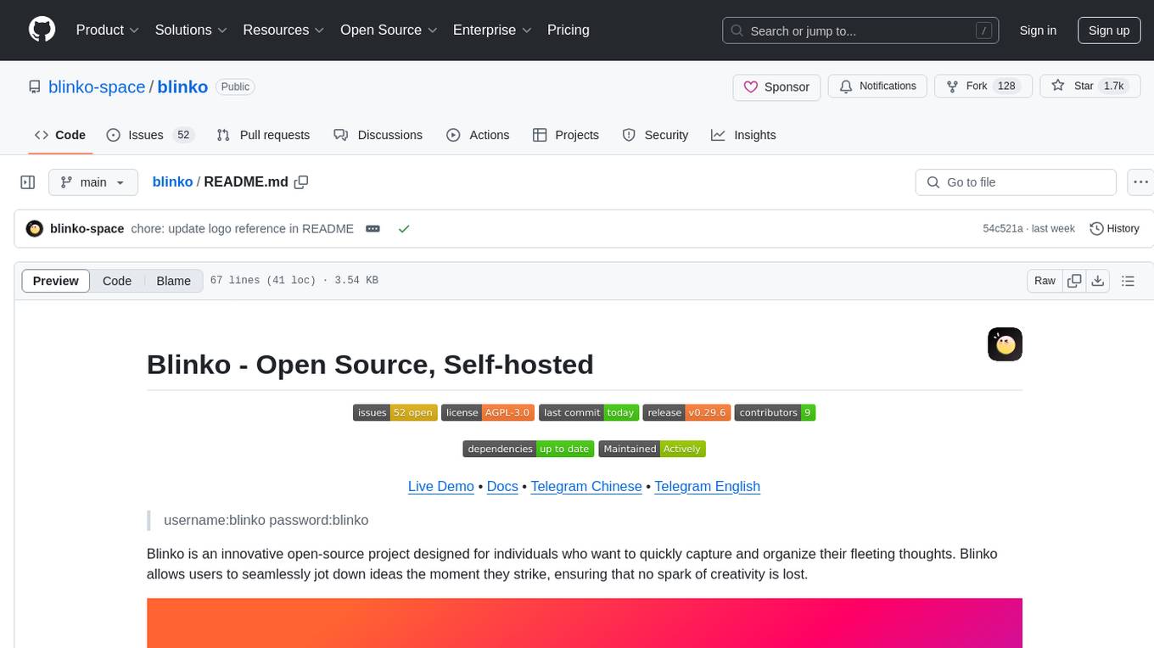This screenshot has width=1154, height=648.
Task: Click the blinko breadcrumb link
Action: pyautogui.click(x=172, y=182)
